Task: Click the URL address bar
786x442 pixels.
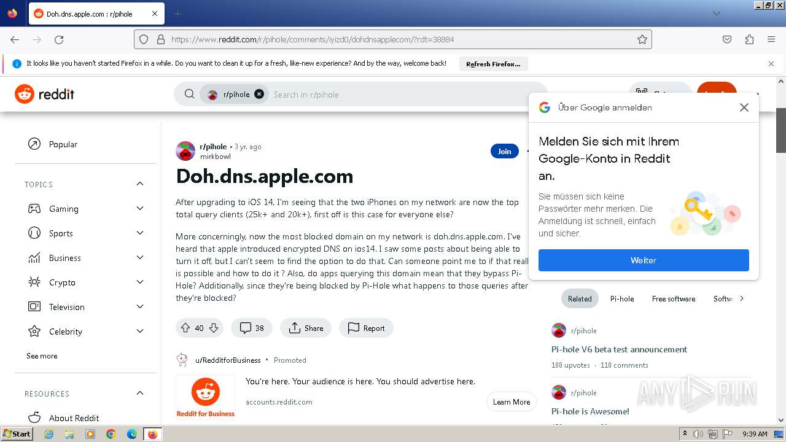Action: click(x=393, y=39)
